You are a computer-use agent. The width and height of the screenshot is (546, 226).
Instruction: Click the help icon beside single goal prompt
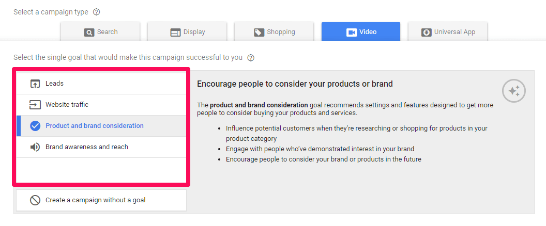(x=251, y=58)
